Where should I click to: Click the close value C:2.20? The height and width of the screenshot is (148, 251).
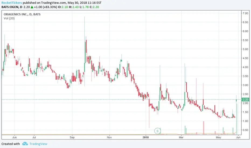[x=94, y=7]
